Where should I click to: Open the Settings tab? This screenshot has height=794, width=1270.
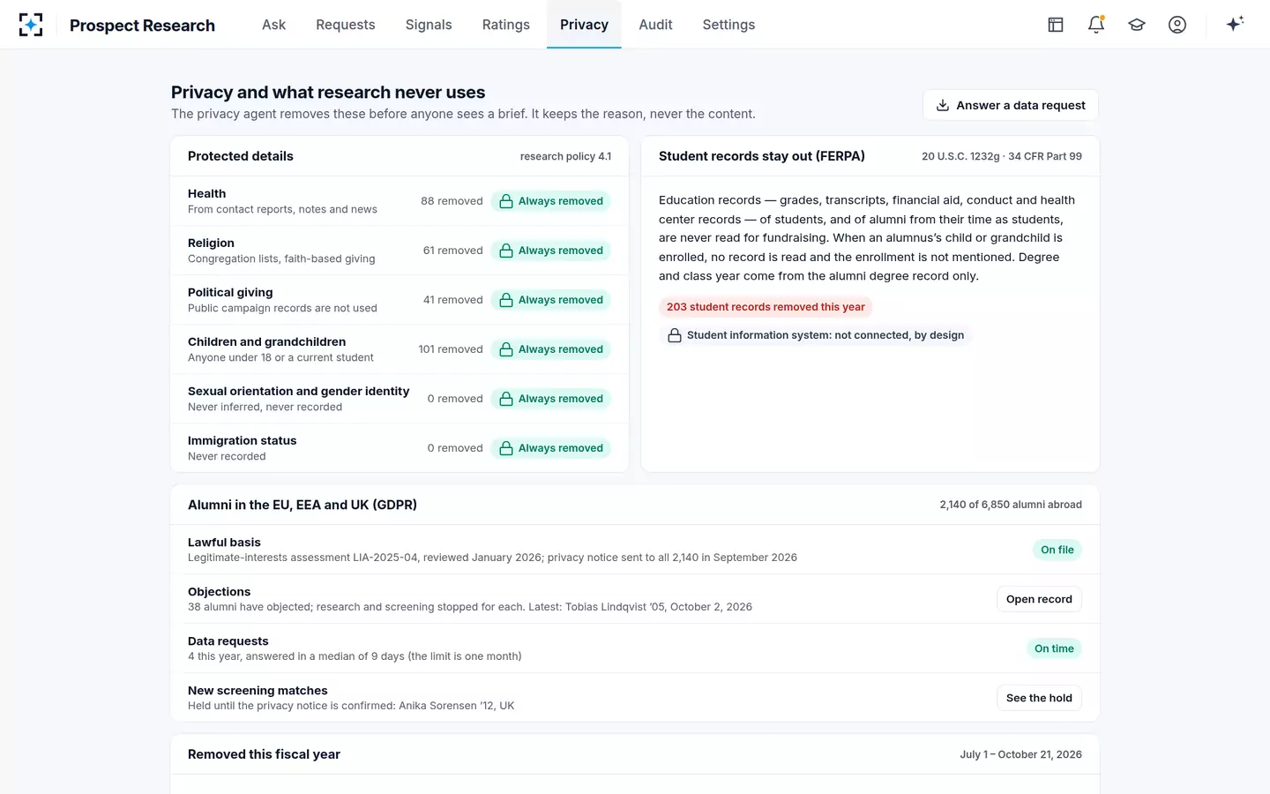click(728, 25)
